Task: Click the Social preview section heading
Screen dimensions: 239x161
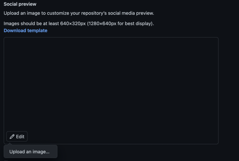Action: click(20, 4)
